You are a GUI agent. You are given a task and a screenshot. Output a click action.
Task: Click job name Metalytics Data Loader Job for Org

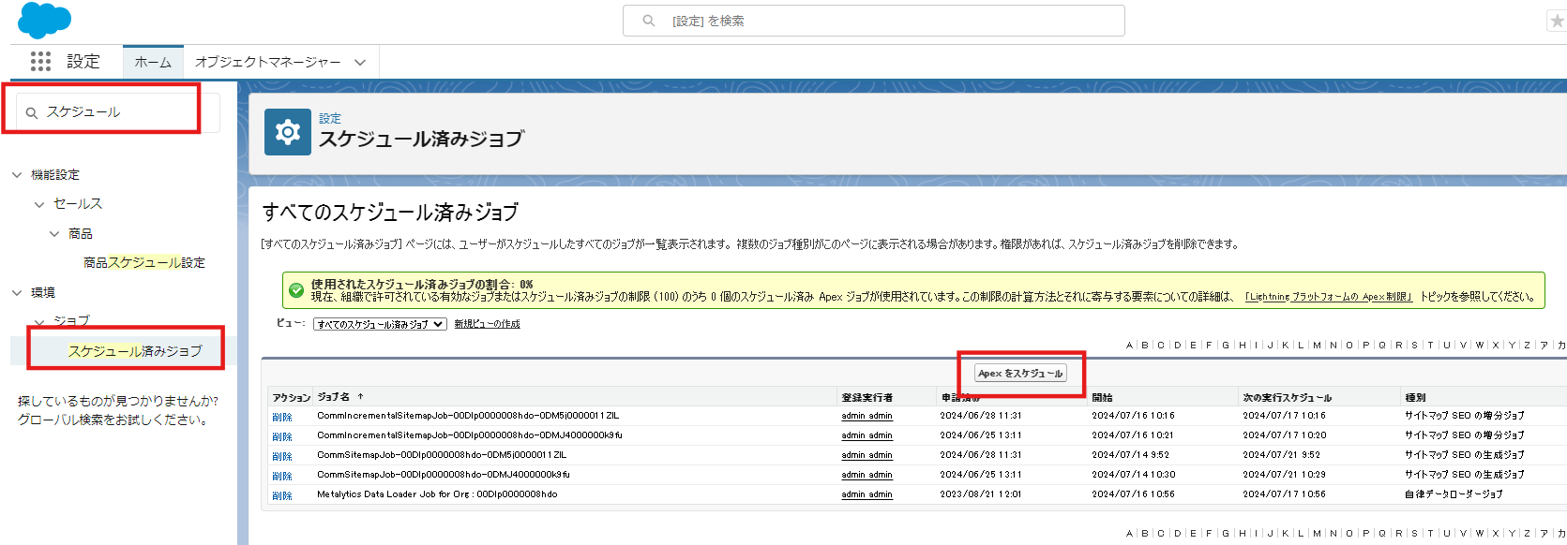tap(437, 494)
